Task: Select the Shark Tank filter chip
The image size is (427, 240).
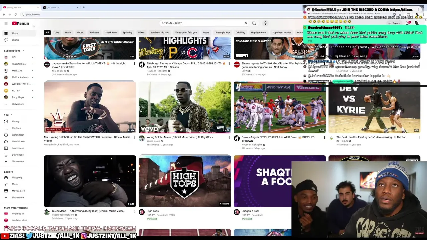Action: (111, 33)
